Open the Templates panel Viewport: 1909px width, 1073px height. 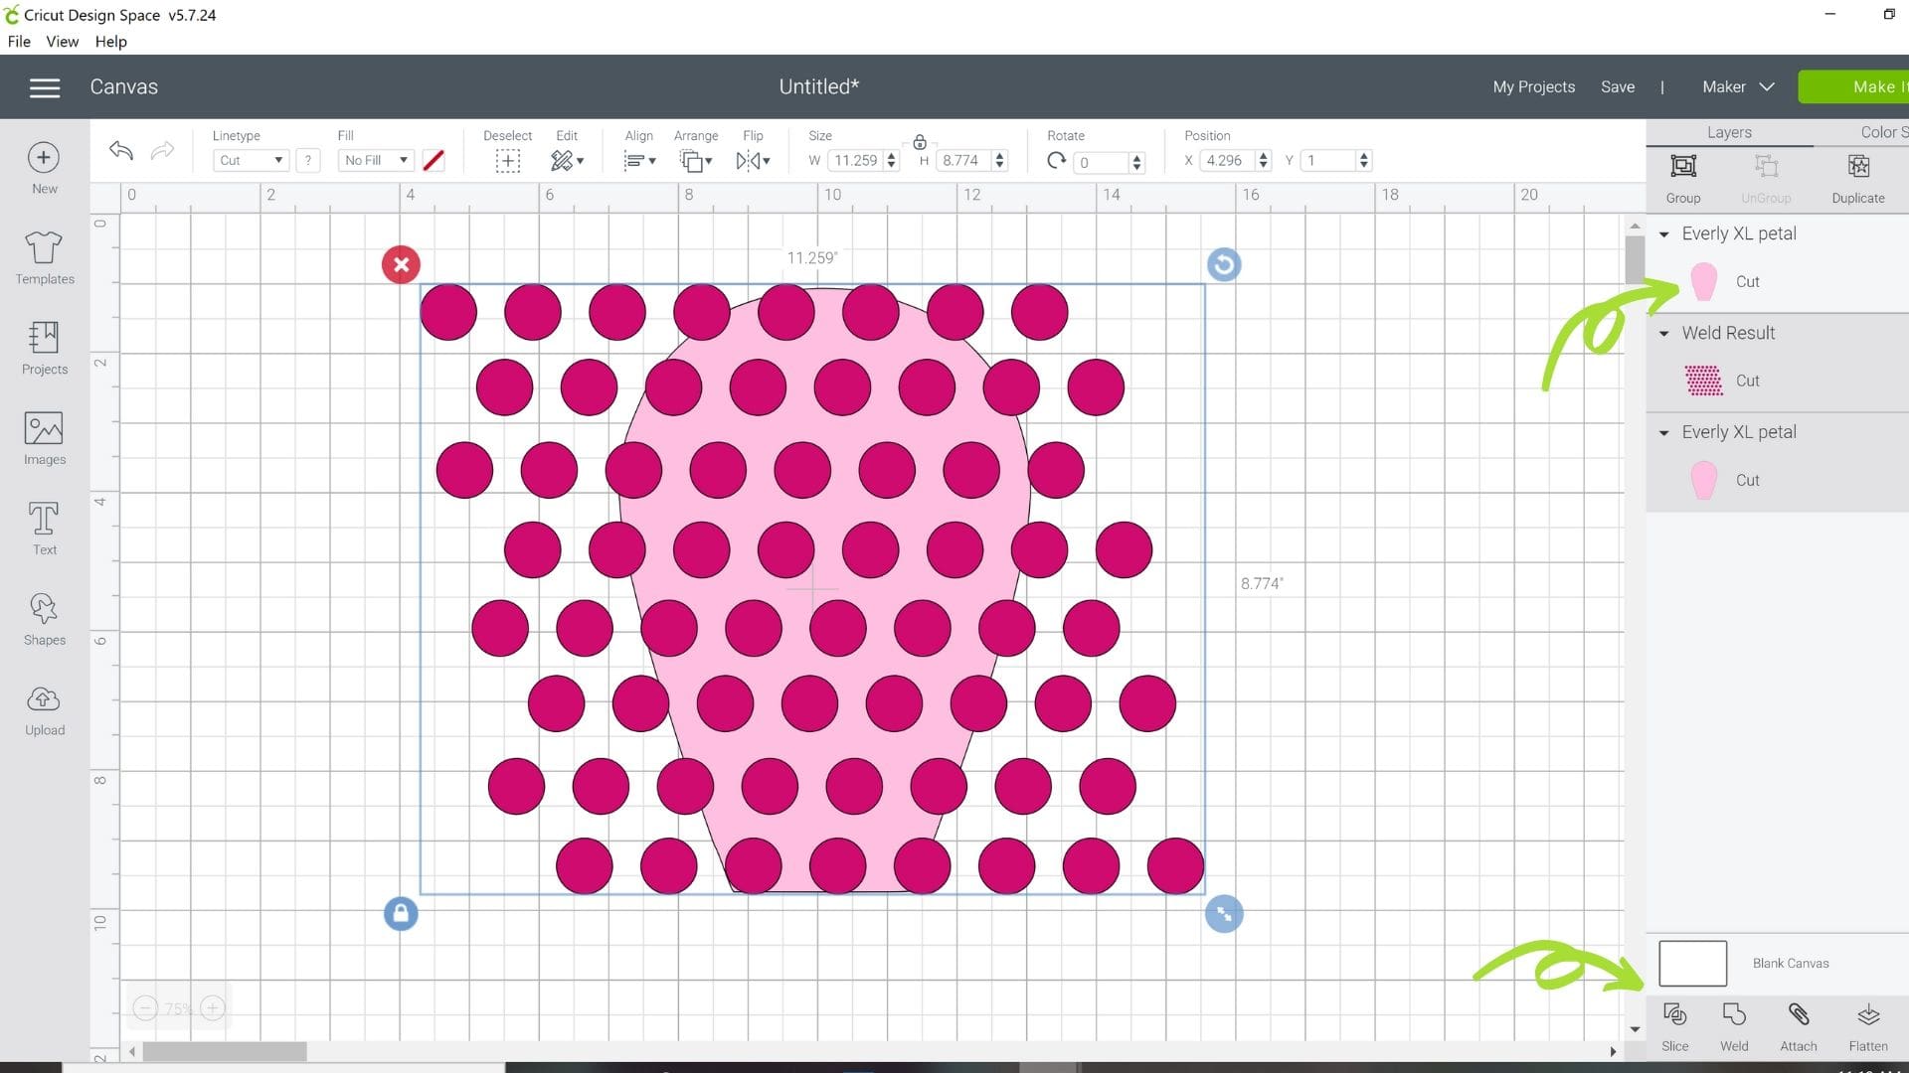tap(44, 256)
